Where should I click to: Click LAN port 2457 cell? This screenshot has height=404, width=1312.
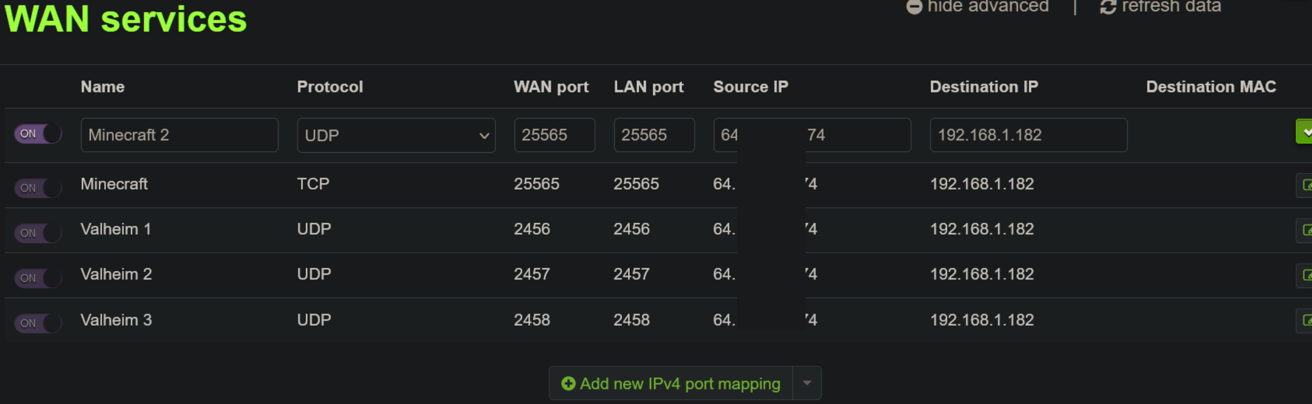click(x=631, y=274)
